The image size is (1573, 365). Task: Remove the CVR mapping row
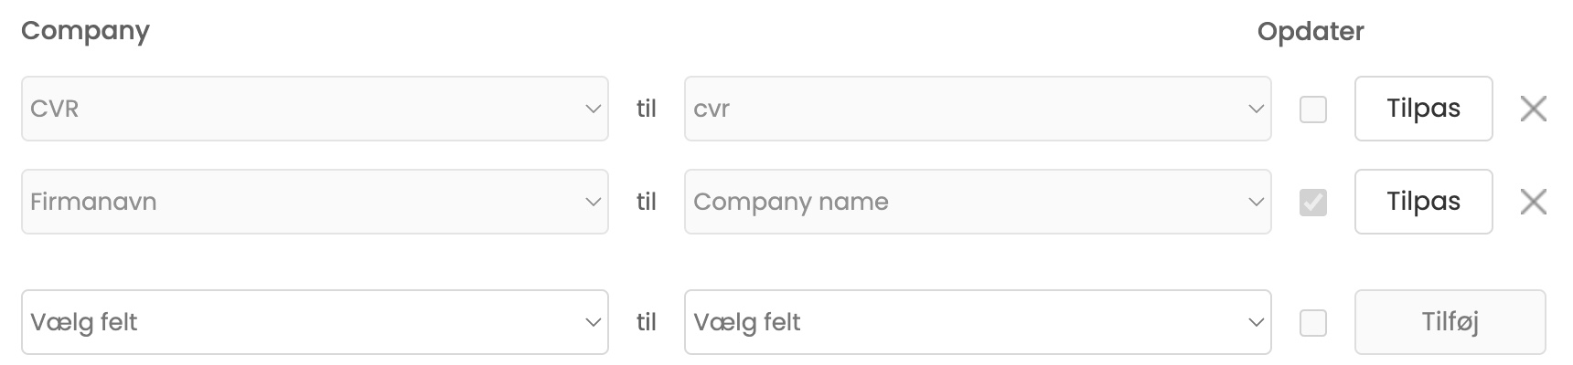point(1533,109)
